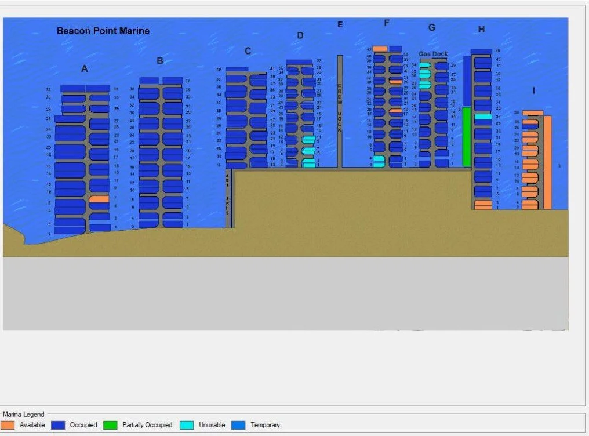Select the orange available slip 7 on dock A
589x436 pixels.
[x=99, y=199]
